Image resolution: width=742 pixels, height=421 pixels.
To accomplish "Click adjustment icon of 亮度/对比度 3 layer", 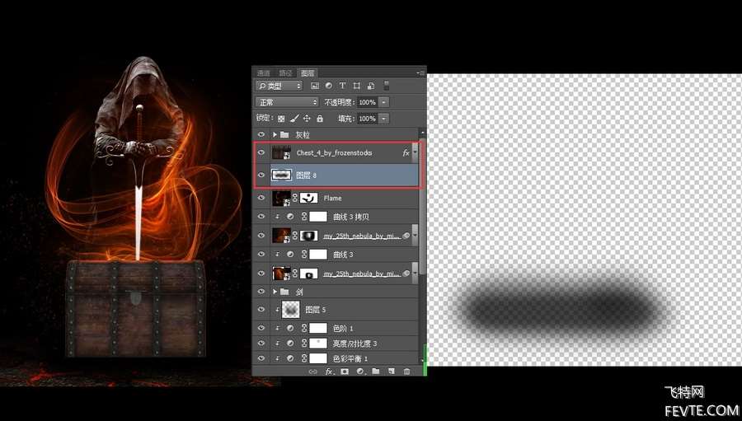I will coord(290,344).
